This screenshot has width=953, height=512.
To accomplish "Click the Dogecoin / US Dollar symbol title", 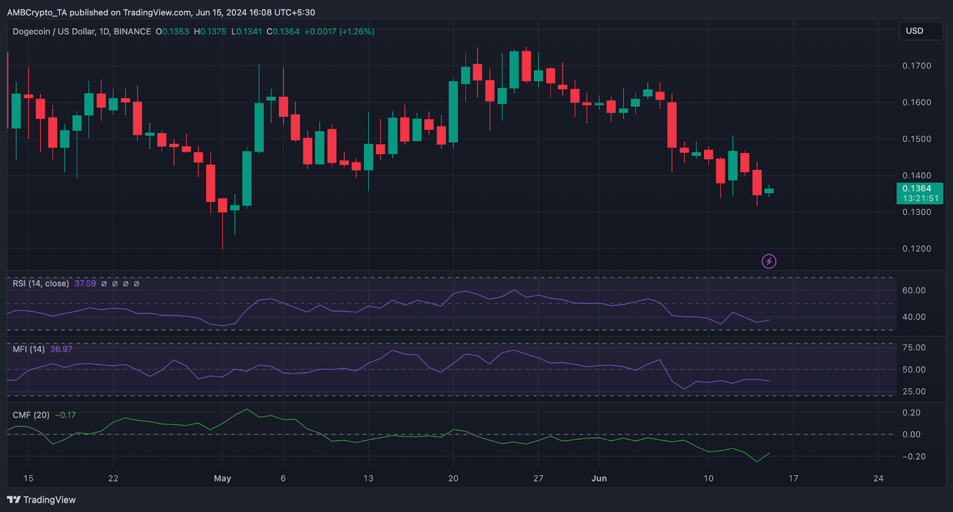I will point(82,32).
